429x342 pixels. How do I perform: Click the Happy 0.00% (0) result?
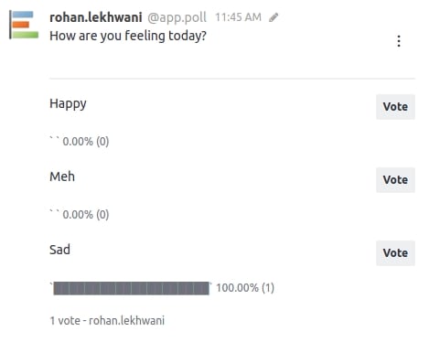[86, 142]
